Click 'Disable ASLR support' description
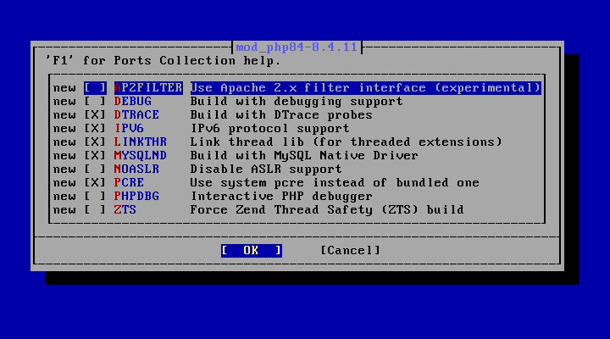Screen dimensions: 610x339 pos(266,169)
